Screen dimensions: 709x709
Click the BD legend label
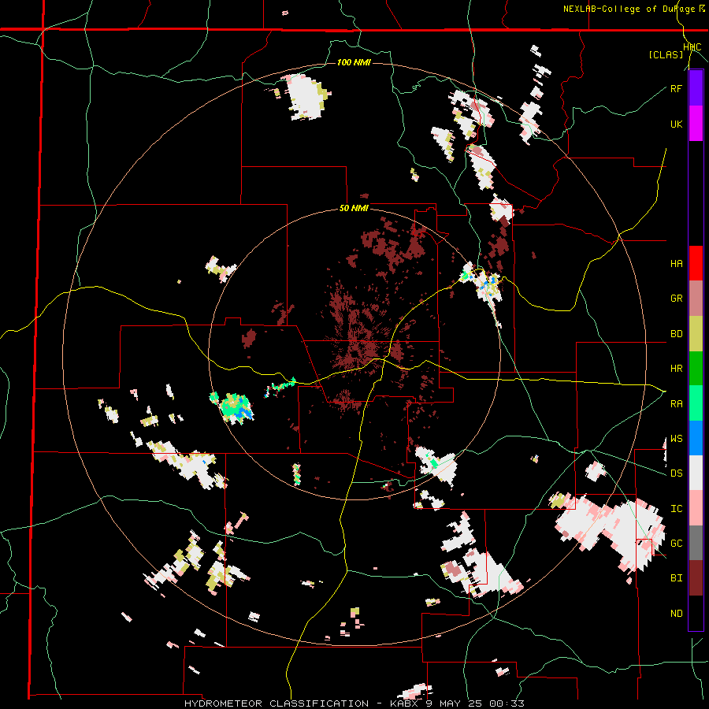(x=676, y=334)
